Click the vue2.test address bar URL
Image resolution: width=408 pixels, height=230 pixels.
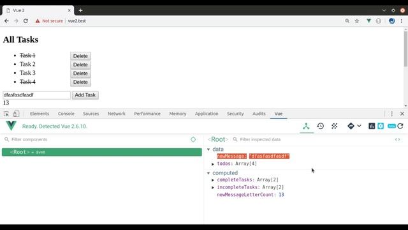click(x=76, y=21)
